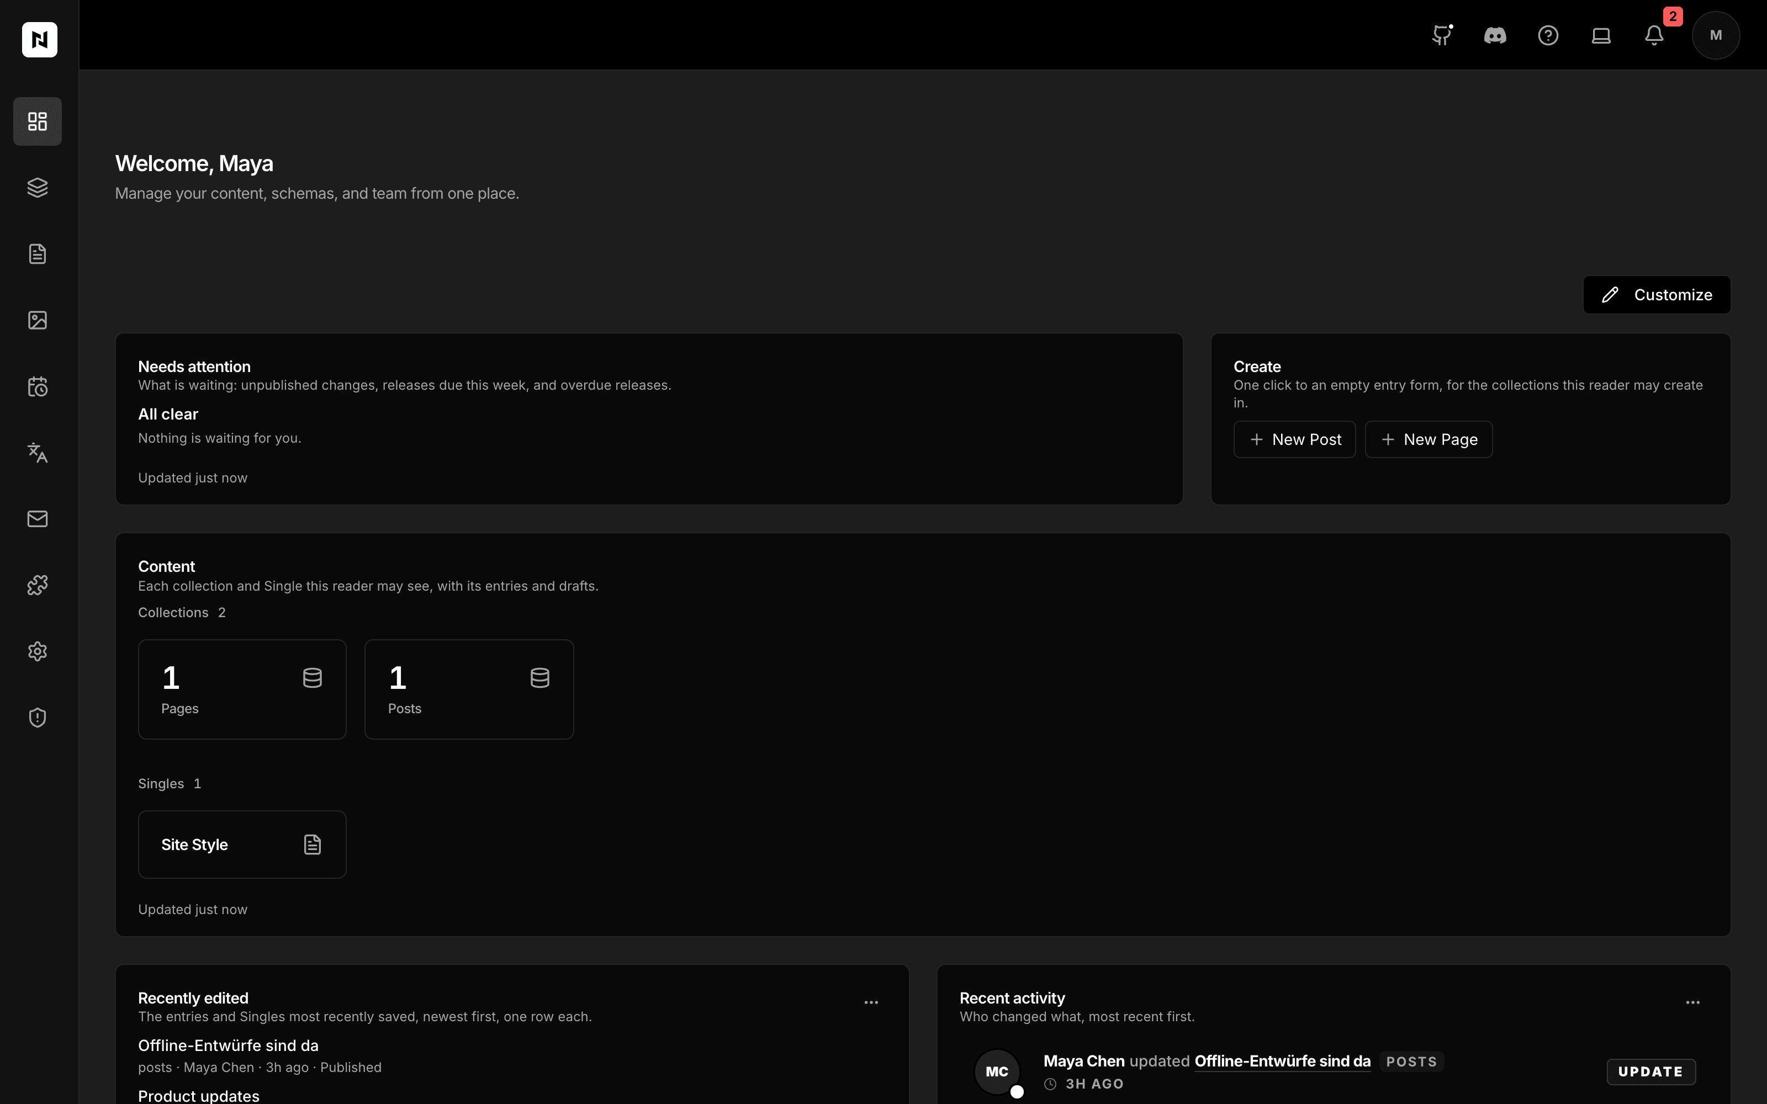Open the Discord icon in the top bar
Image resolution: width=1767 pixels, height=1104 pixels.
pos(1495,35)
